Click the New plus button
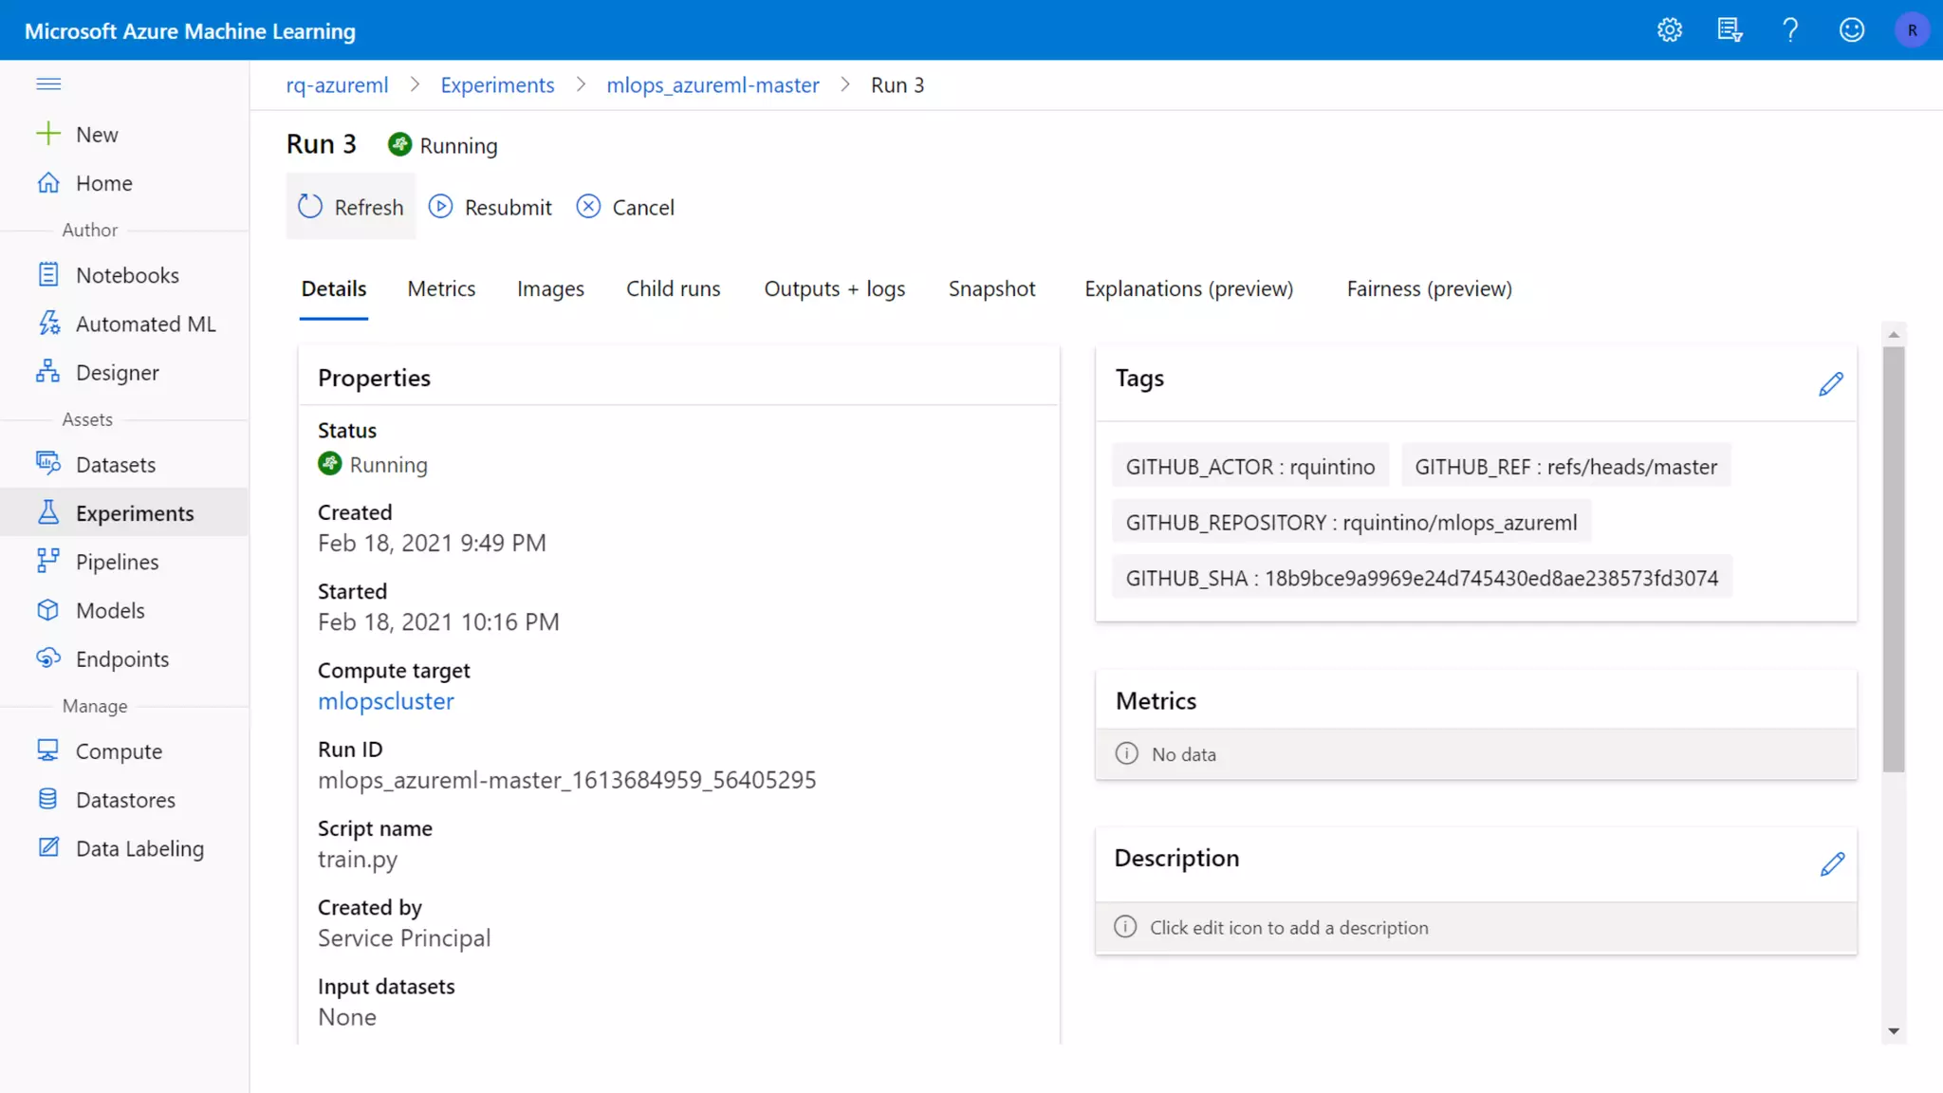Screen dimensions: 1943x1093 (x=78, y=135)
